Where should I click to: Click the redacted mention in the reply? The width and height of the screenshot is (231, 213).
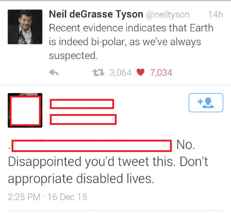(92, 146)
